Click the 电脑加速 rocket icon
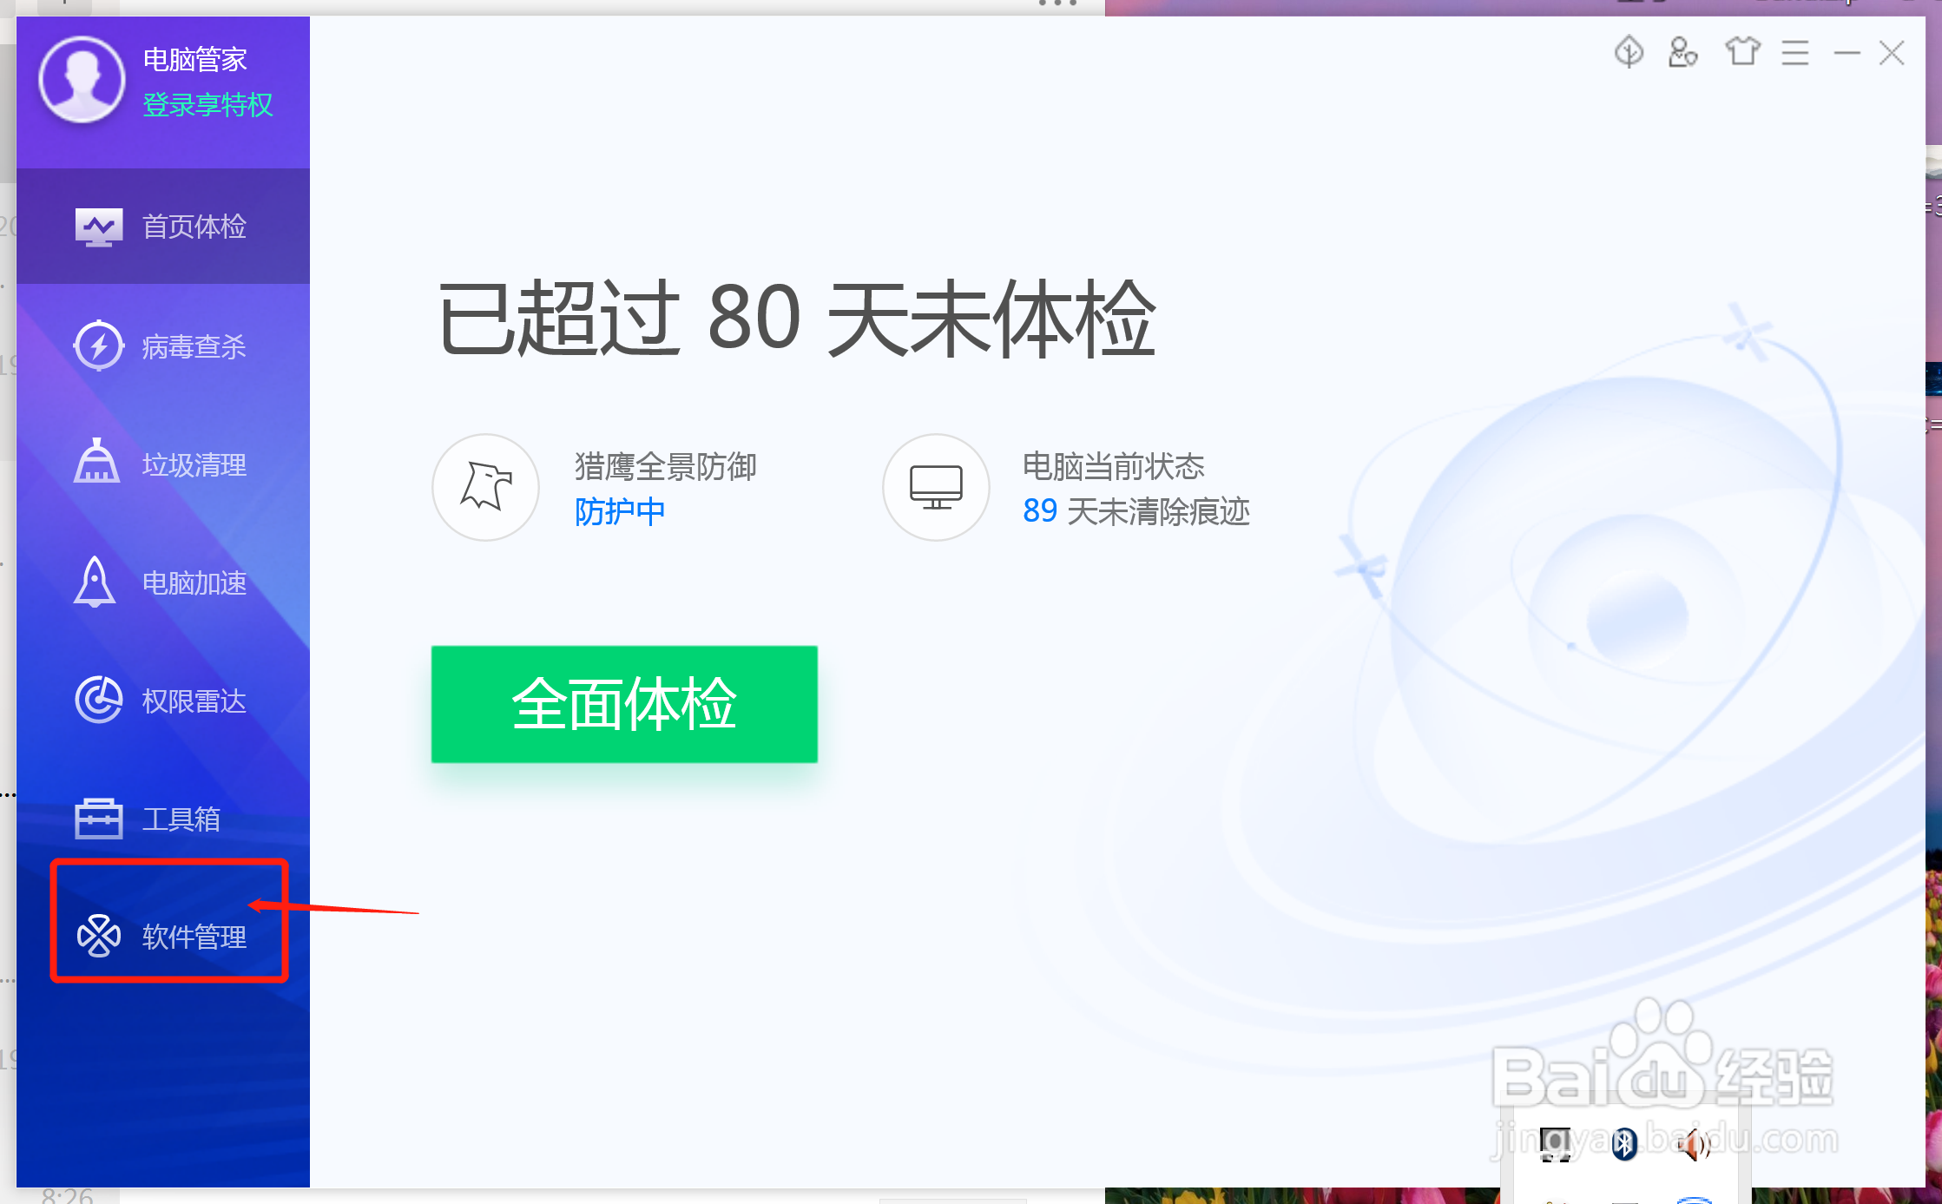 (x=95, y=582)
